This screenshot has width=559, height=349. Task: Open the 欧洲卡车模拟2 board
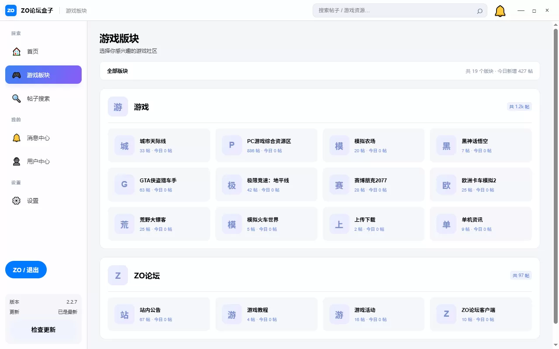481,185
